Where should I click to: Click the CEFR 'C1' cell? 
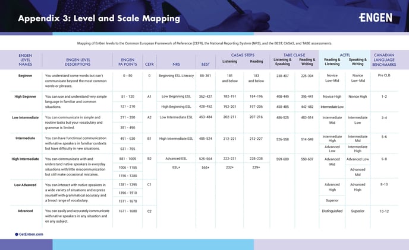coord(149,184)
